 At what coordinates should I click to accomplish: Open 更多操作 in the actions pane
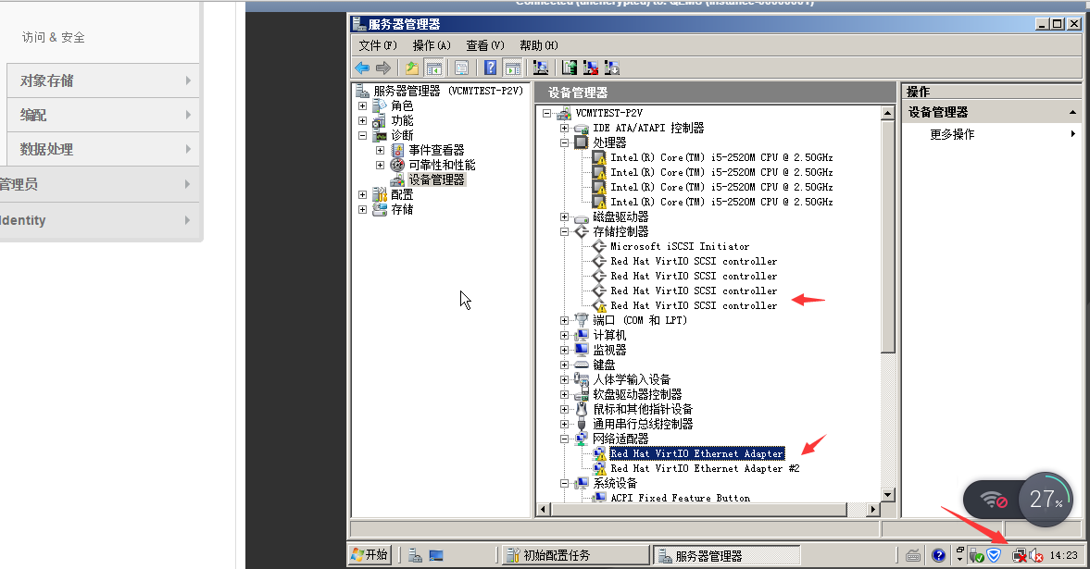coord(952,135)
